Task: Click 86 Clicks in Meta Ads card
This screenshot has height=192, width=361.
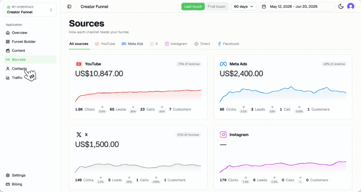Action: pyautogui.click(x=228, y=109)
